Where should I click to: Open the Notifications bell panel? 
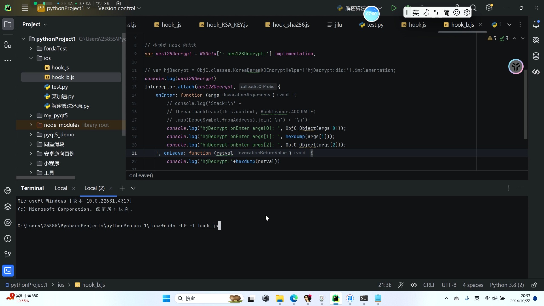point(536,24)
